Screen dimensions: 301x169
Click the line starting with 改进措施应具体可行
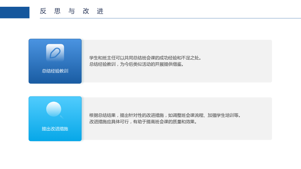tap(143, 122)
